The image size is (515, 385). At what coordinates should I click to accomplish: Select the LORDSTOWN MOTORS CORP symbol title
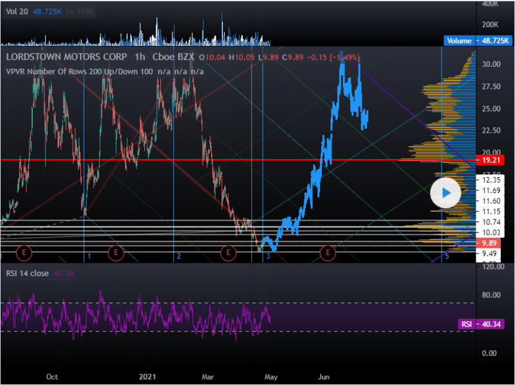tap(66, 57)
